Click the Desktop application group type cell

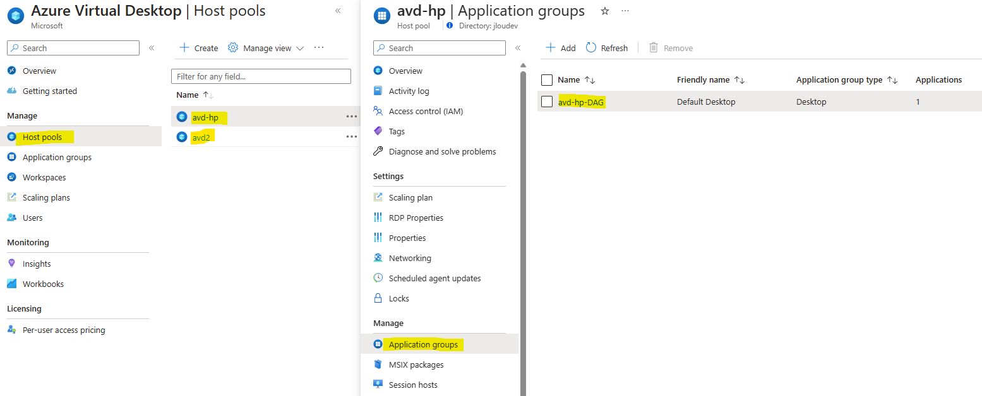811,102
